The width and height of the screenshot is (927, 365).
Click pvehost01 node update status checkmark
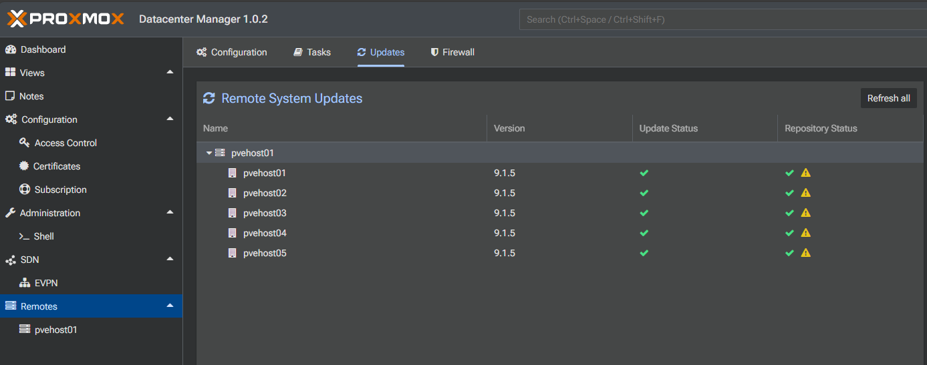(644, 173)
